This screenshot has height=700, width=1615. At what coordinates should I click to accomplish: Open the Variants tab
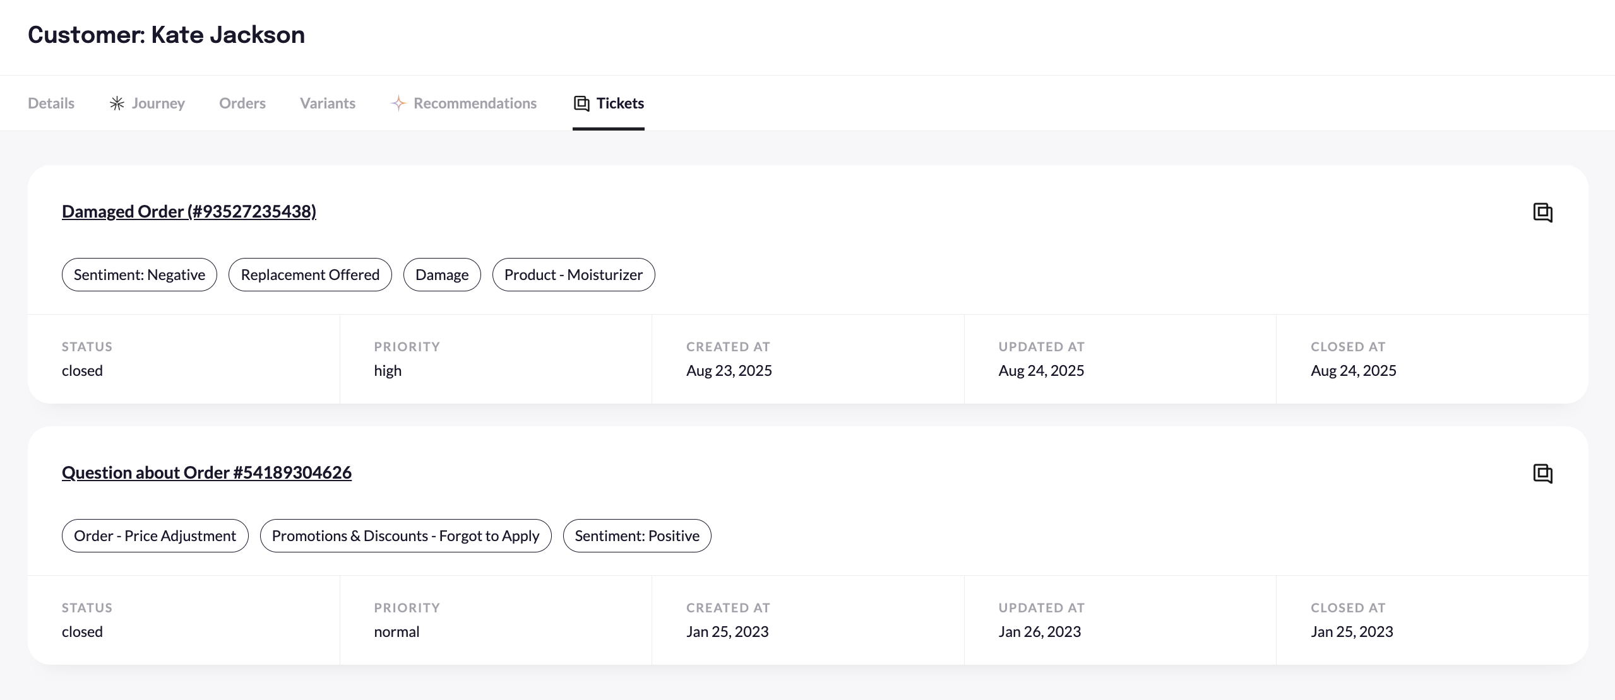[327, 103]
